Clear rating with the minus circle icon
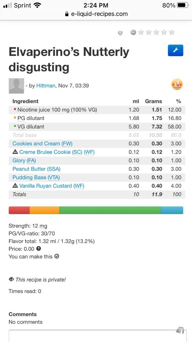Screen dimensions: 192x342 133,32
